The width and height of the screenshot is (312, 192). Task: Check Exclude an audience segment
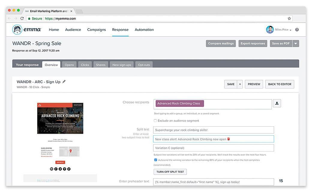155,121
